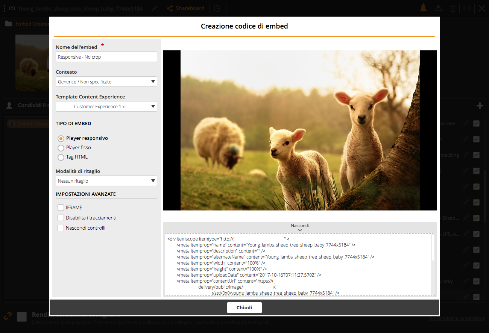Delete the asset with the trash icon

453,8
